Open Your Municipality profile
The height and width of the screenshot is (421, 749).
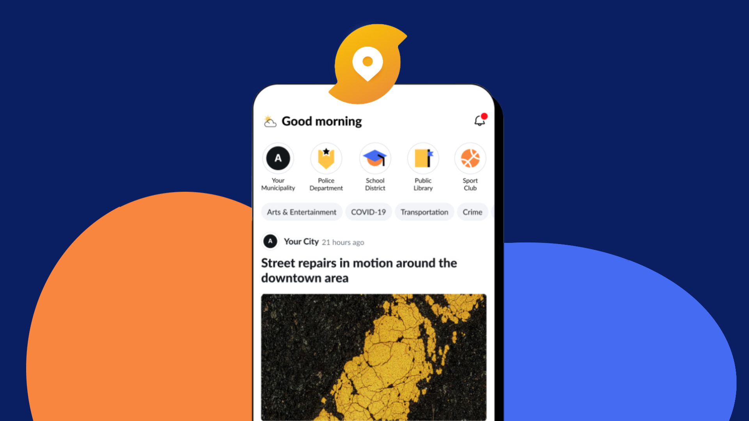click(x=277, y=157)
